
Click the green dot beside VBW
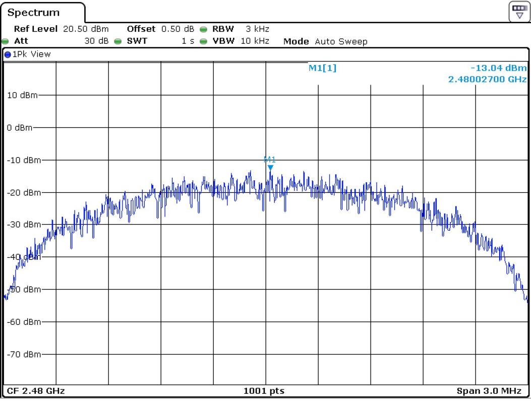(203, 42)
